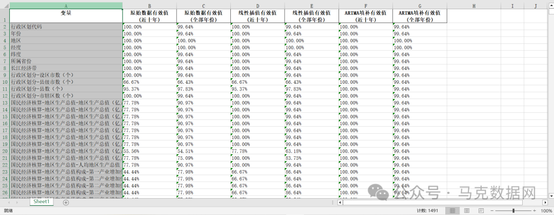Viewport: 554px width, 215px height.
Task: Select 75.09% in column C row 21
Action: [x=204, y=158]
